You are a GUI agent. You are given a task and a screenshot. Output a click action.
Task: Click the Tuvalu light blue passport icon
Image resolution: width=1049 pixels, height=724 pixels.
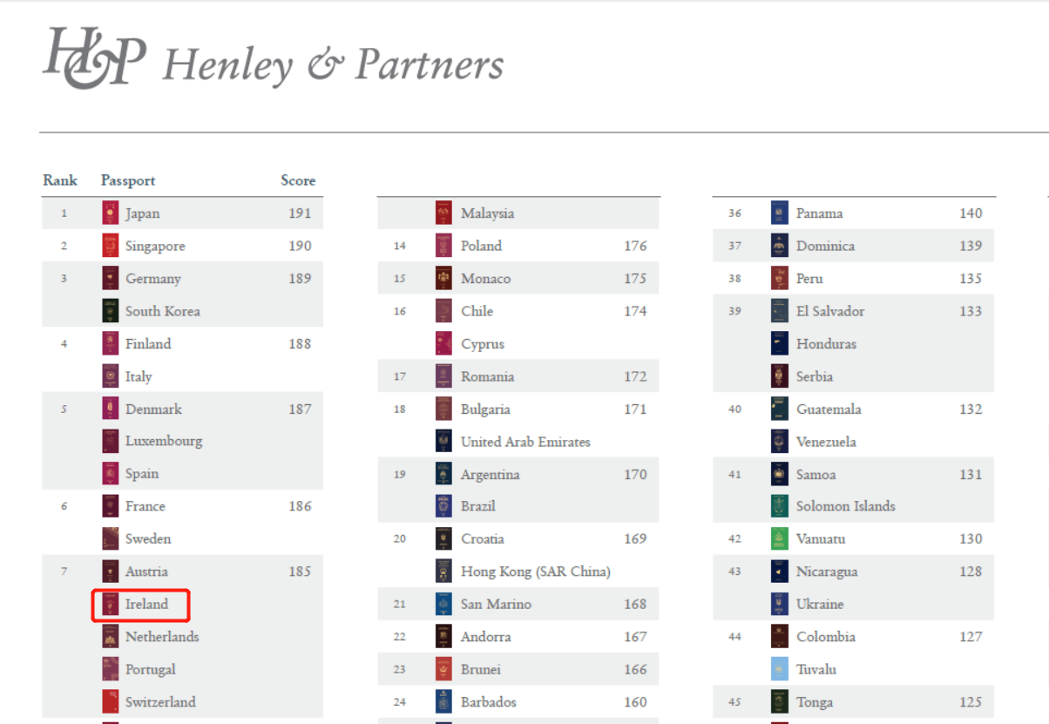(780, 669)
